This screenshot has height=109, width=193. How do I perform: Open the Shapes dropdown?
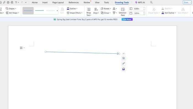click(x=11, y=9)
